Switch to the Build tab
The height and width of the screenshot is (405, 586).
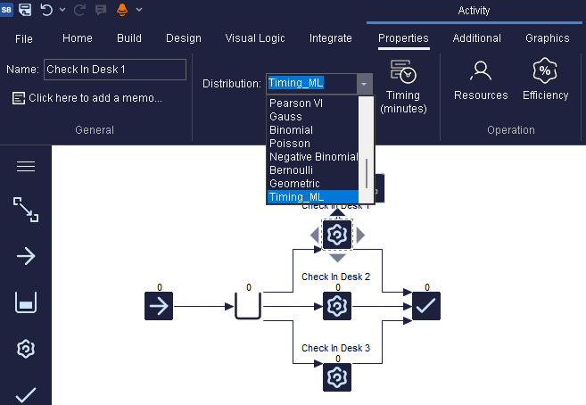coord(129,38)
